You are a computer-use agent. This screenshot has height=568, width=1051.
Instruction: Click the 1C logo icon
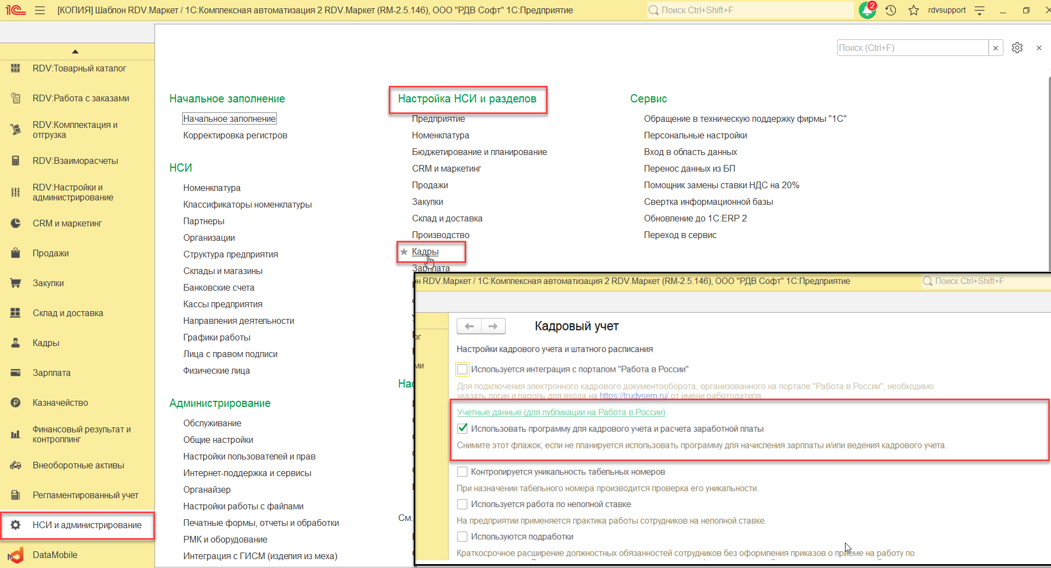click(16, 10)
